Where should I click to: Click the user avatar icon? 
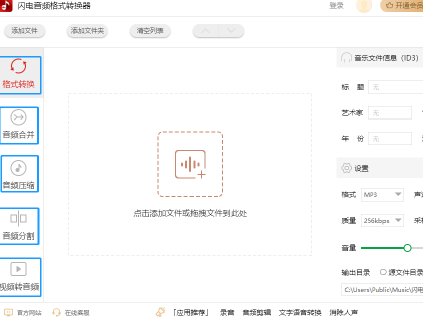coord(364,6)
